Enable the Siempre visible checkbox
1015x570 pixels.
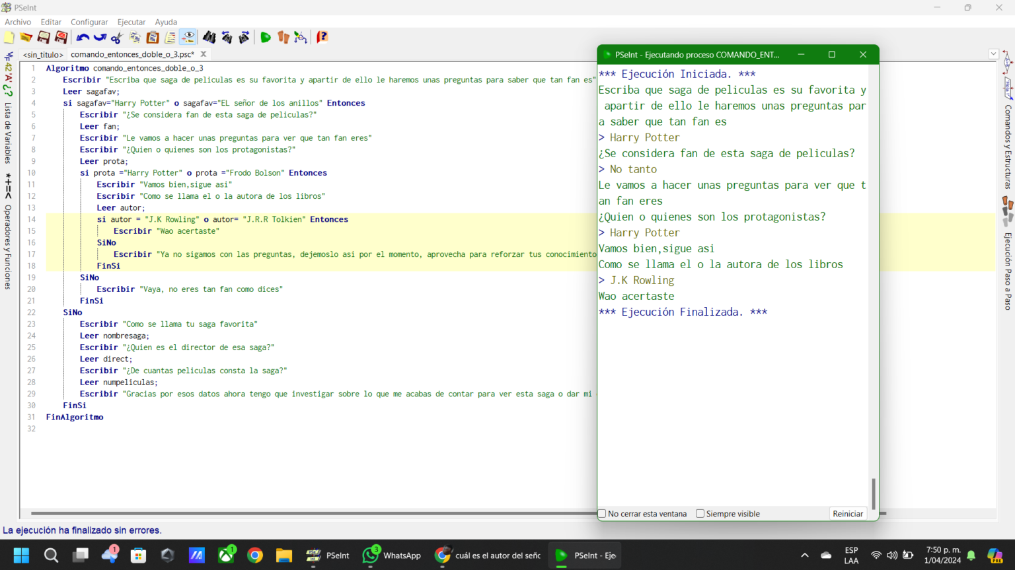click(700, 513)
